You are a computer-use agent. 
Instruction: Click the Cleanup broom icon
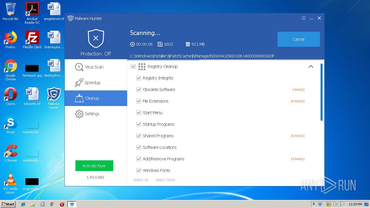[x=79, y=98]
